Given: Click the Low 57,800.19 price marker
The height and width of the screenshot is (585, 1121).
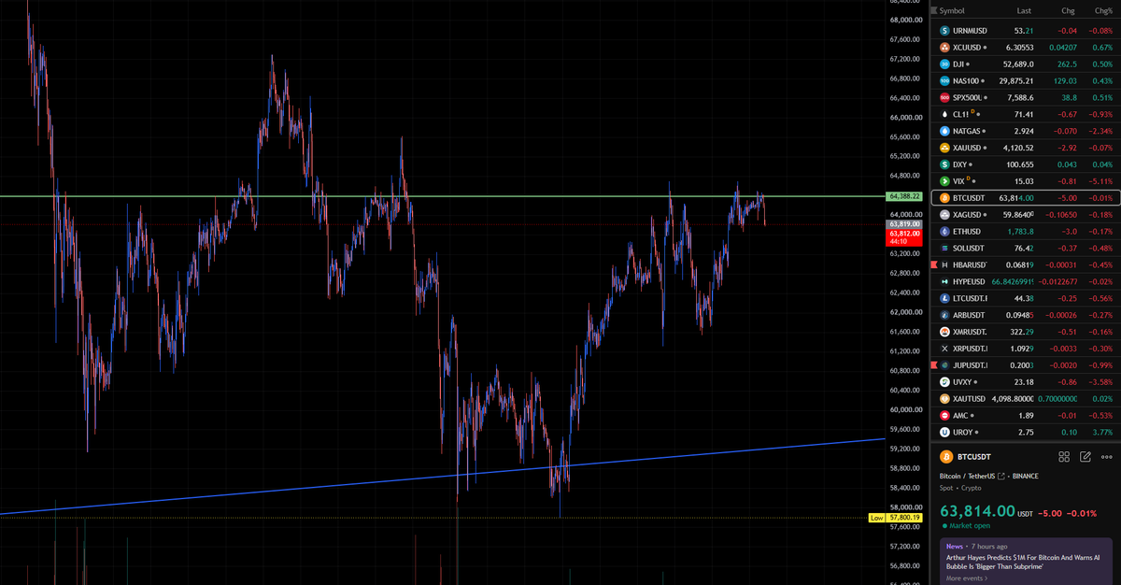Looking at the screenshot, I should pos(897,517).
